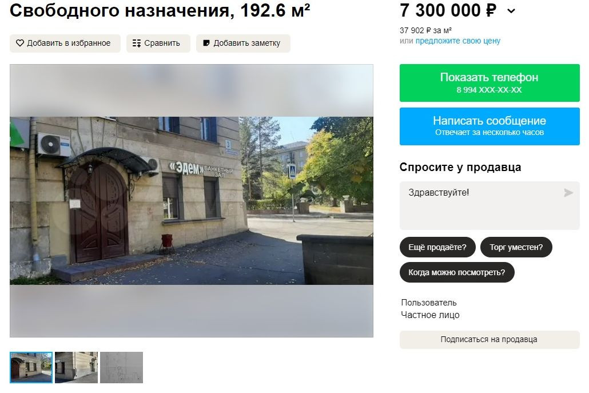Image resolution: width=589 pixels, height=393 pixels.
Task: Subscribe via Подписаться на продавца
Action: pyautogui.click(x=489, y=340)
